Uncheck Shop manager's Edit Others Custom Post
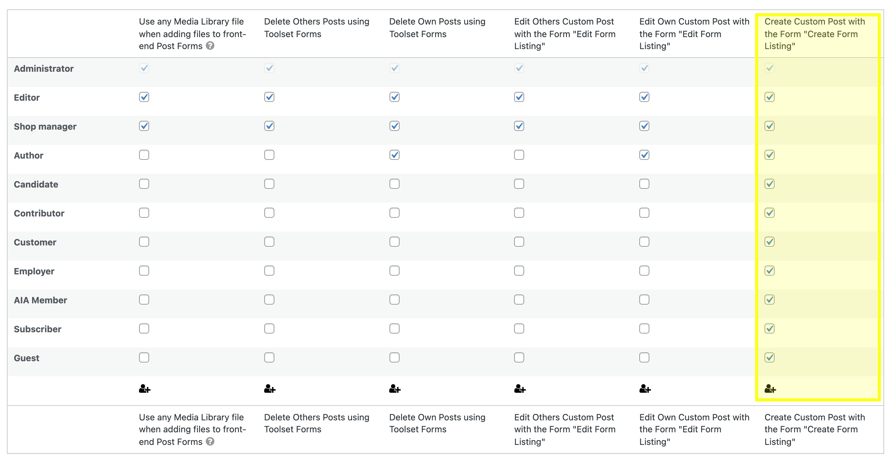The image size is (891, 460). (519, 126)
